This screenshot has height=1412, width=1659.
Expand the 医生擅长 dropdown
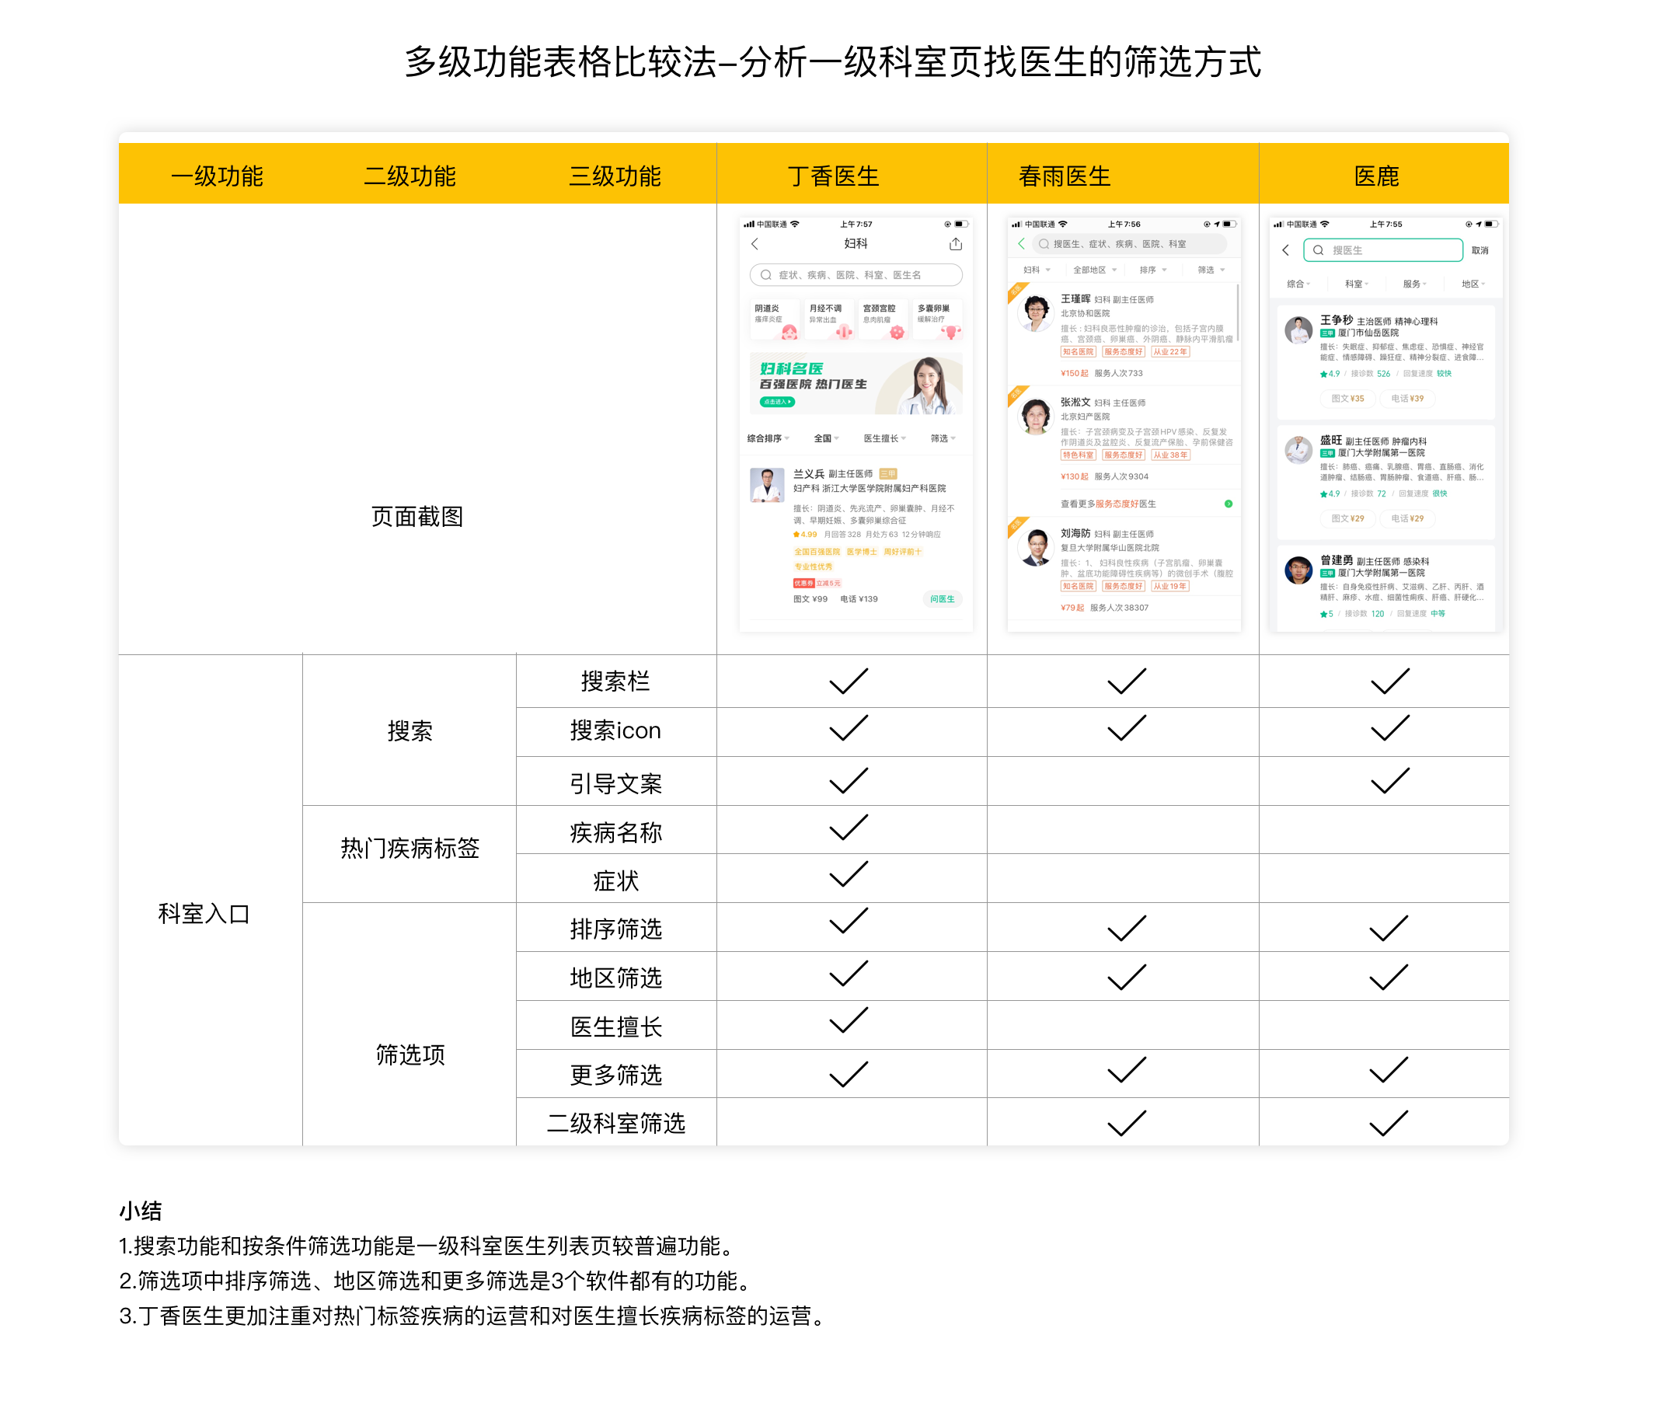coord(884,438)
